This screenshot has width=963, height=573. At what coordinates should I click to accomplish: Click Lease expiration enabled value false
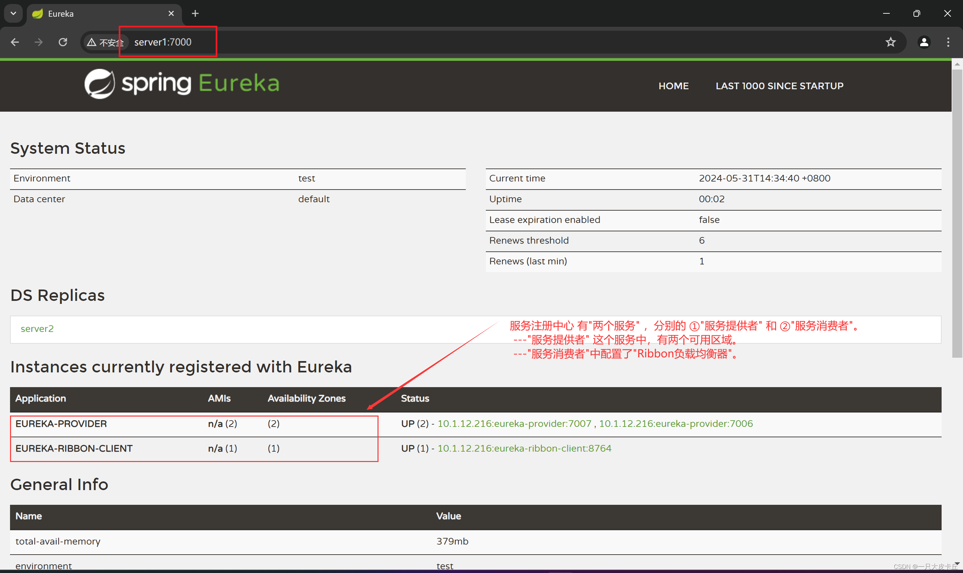pyautogui.click(x=709, y=220)
